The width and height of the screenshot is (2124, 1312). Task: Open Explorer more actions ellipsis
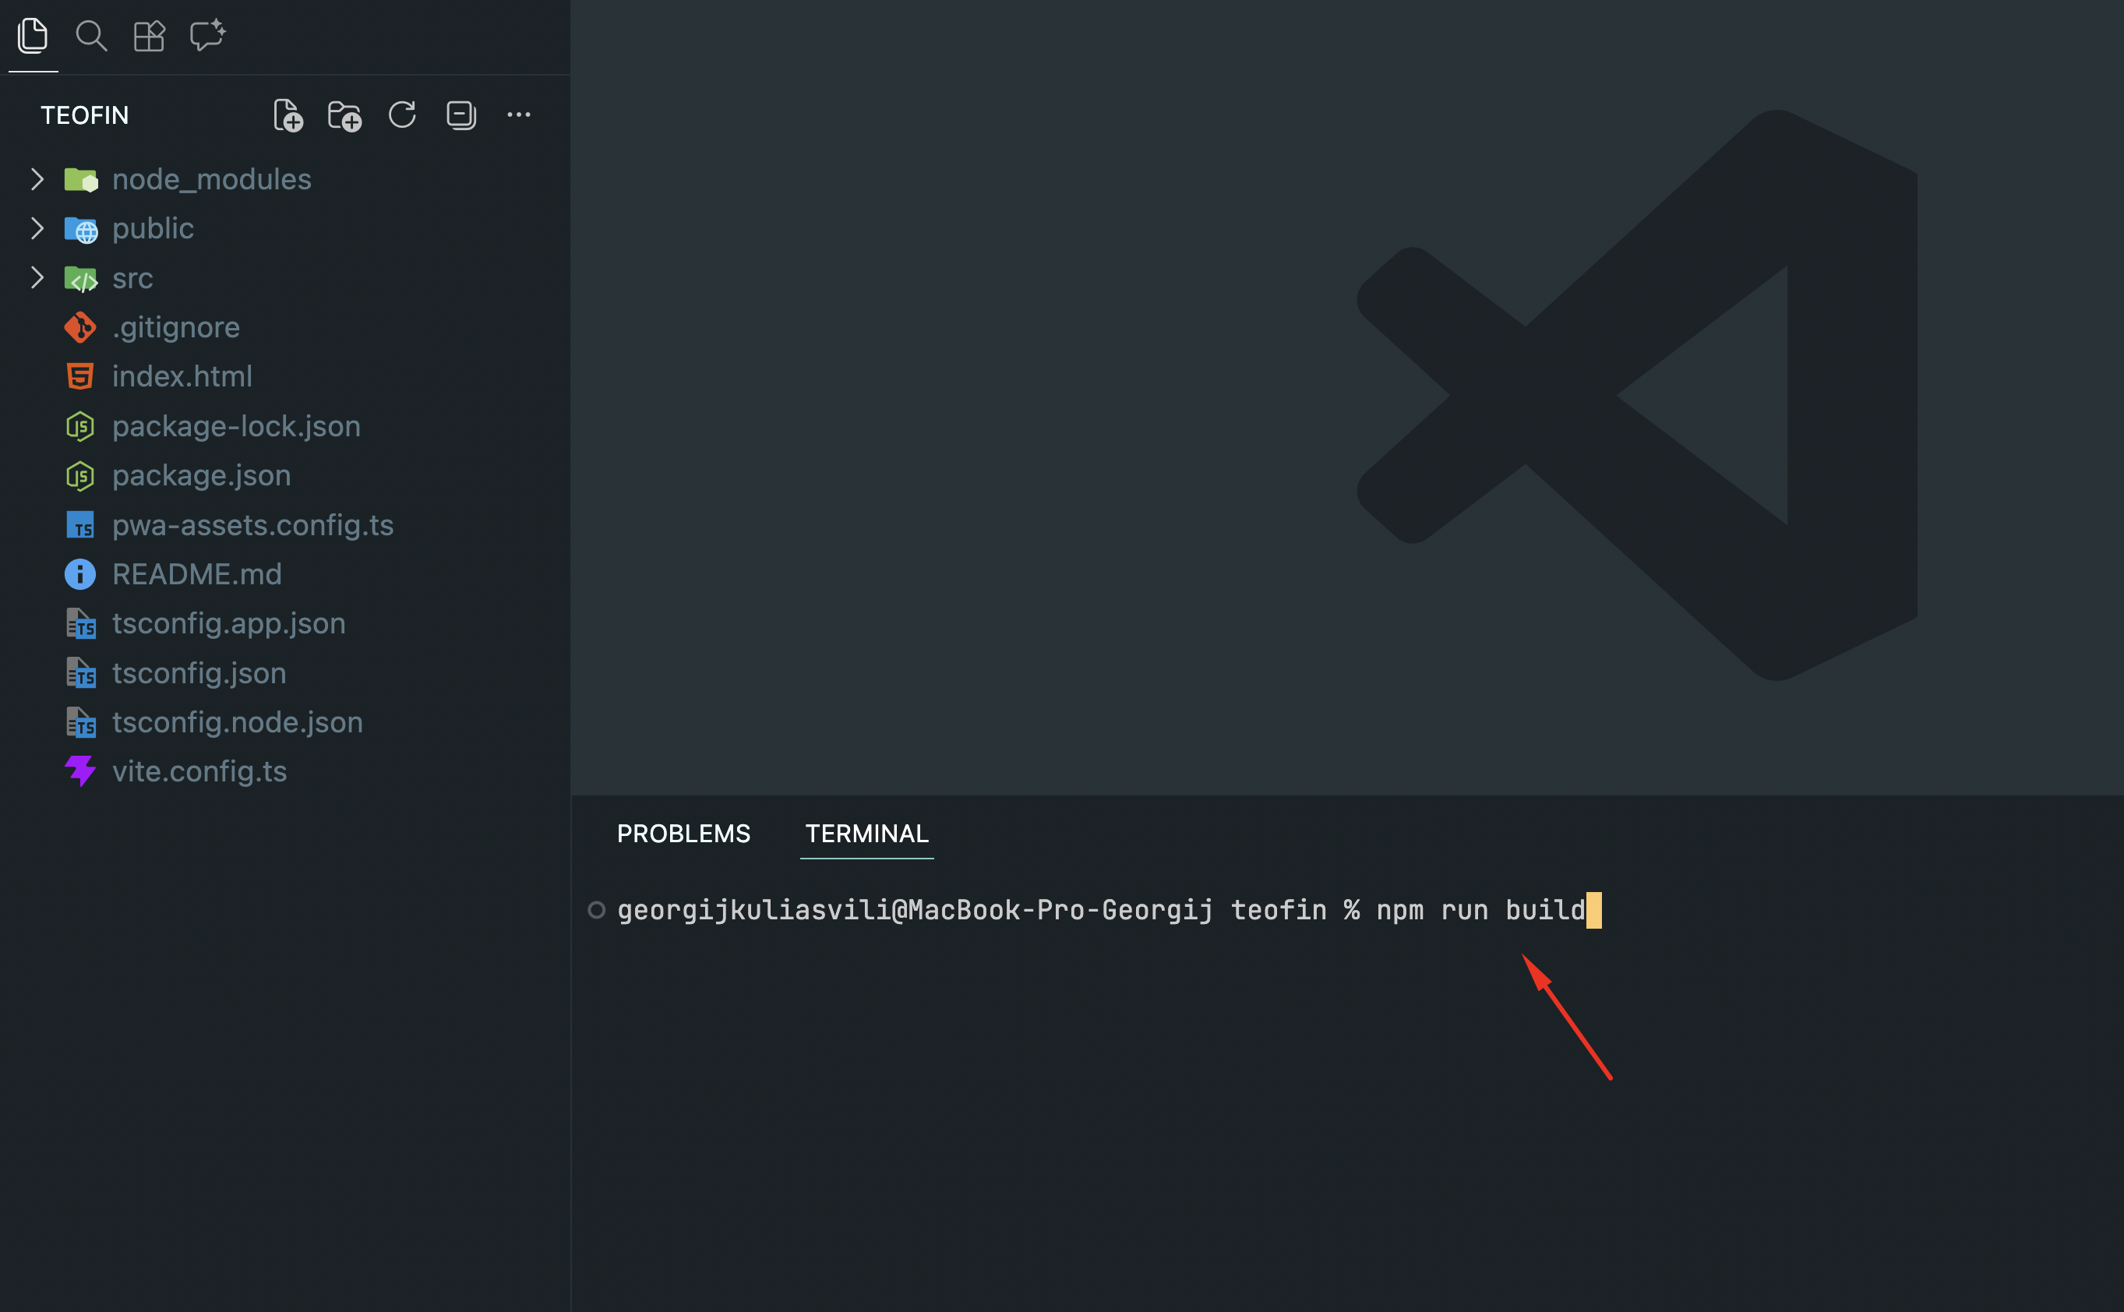(x=519, y=115)
